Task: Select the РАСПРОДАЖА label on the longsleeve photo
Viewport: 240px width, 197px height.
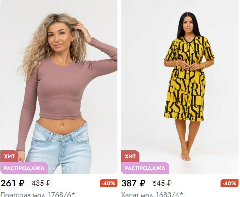Action: click(x=24, y=168)
